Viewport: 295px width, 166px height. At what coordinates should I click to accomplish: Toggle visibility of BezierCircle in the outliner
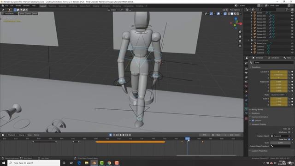point(292,43)
